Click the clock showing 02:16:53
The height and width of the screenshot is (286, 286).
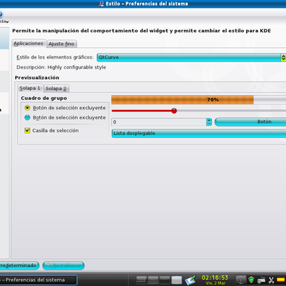[x=215, y=277]
